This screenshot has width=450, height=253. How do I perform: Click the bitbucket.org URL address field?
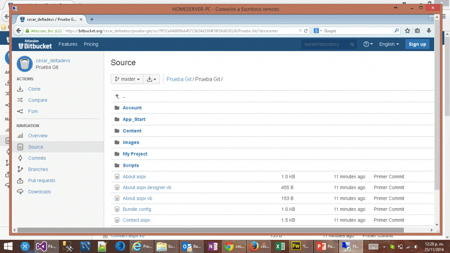pos(181,31)
